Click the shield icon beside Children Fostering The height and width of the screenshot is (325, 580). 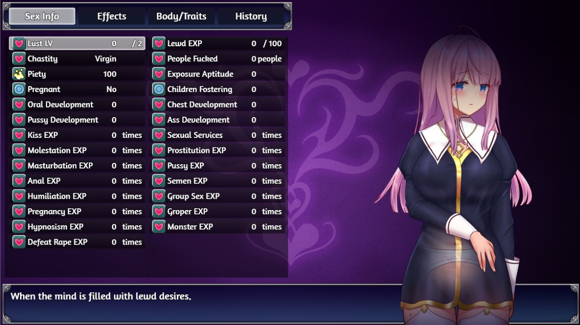click(x=159, y=89)
